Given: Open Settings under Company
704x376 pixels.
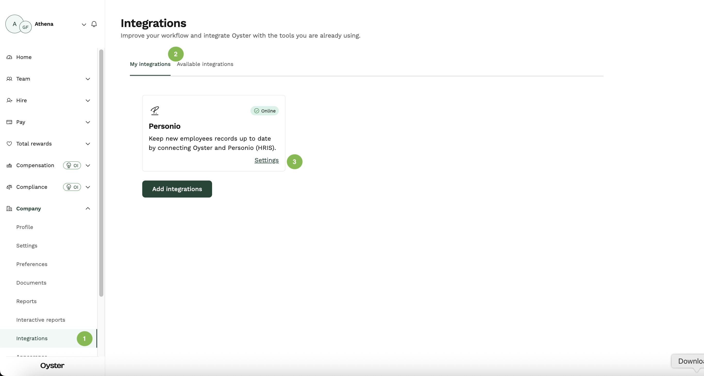Looking at the screenshot, I should (x=27, y=245).
